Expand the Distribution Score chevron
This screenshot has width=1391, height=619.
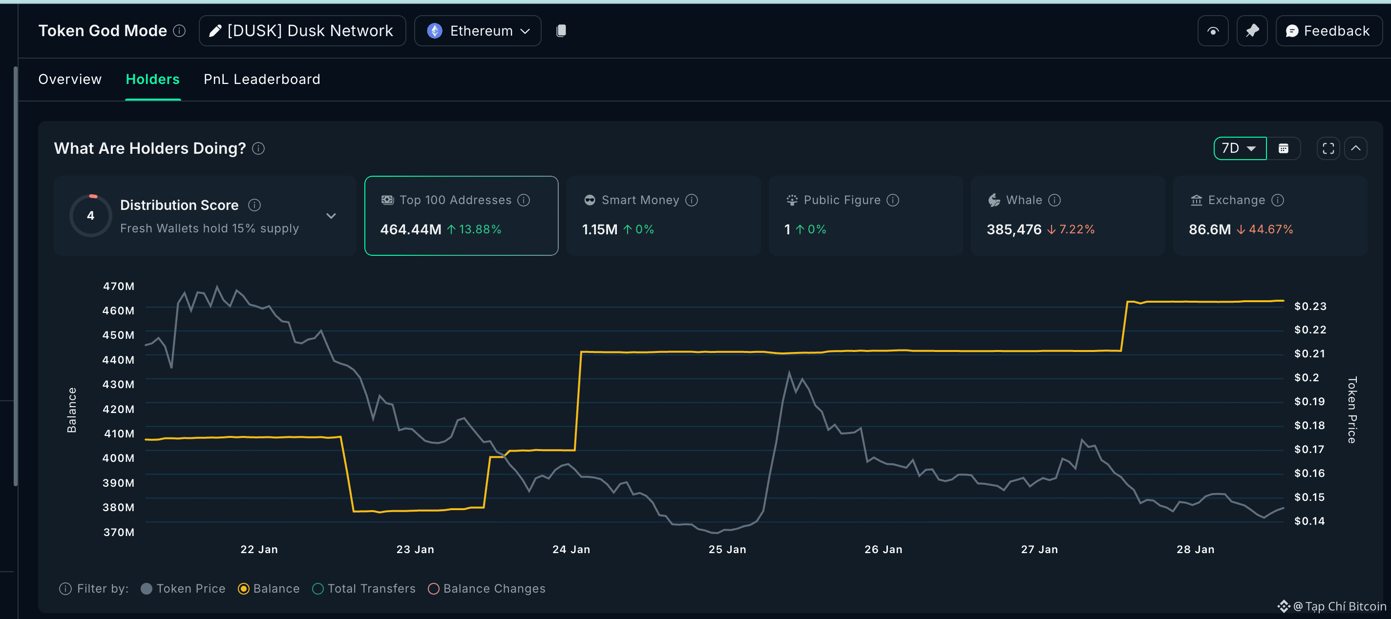[x=331, y=216]
